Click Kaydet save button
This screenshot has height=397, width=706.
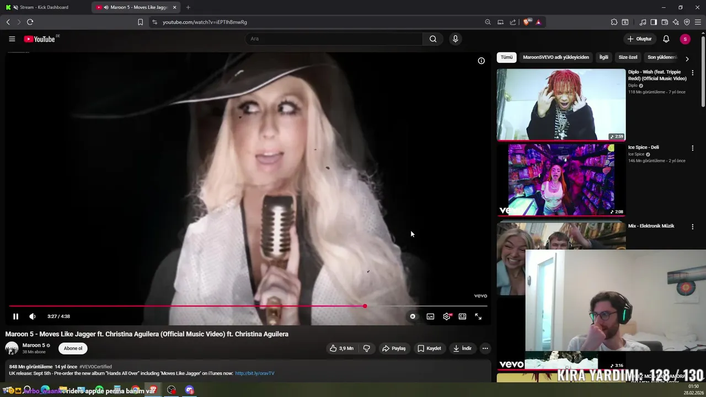[429, 348]
